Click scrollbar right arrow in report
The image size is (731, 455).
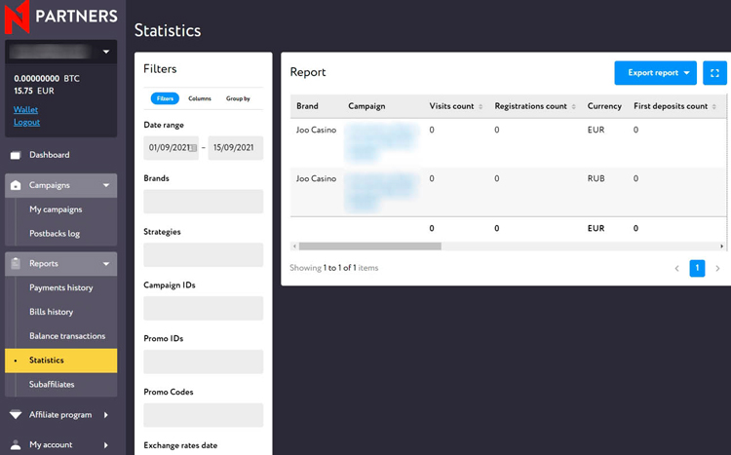point(721,246)
